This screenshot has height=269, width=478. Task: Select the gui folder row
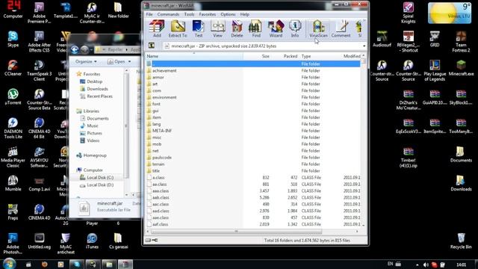tap(252, 111)
